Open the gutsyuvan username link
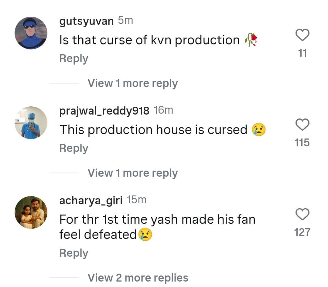The height and width of the screenshot is (287, 328). 87,21
